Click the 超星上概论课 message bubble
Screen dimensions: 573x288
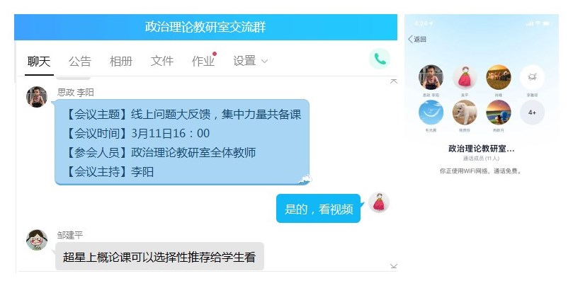click(159, 257)
